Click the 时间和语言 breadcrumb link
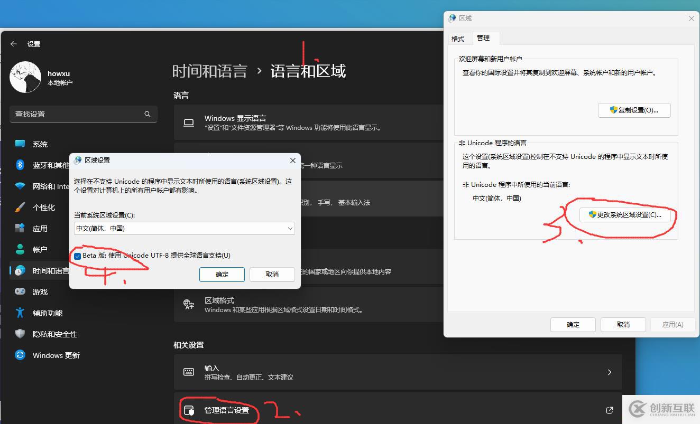 click(x=210, y=71)
